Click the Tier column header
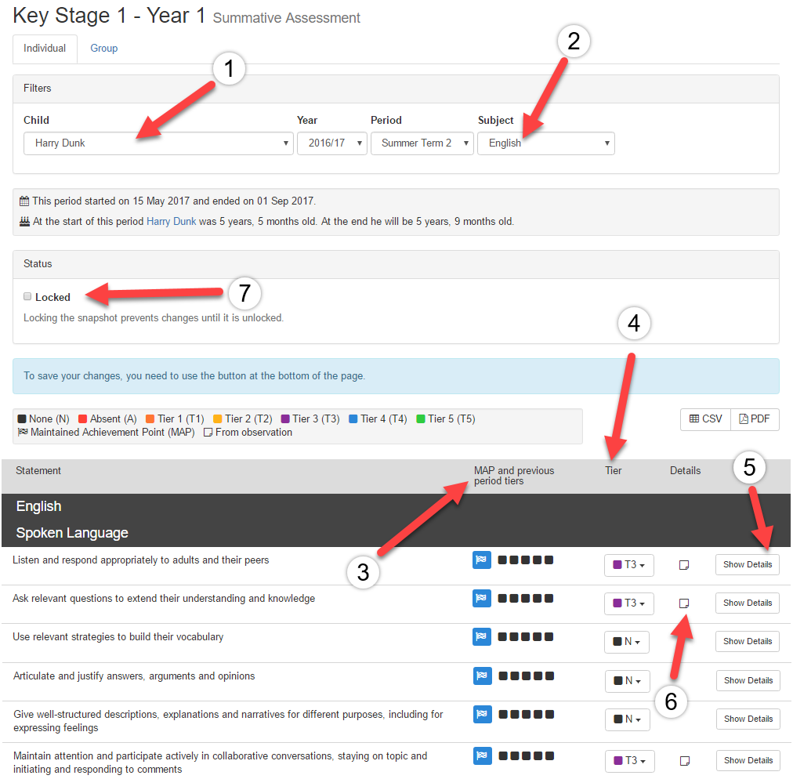793x779 pixels. pos(614,471)
